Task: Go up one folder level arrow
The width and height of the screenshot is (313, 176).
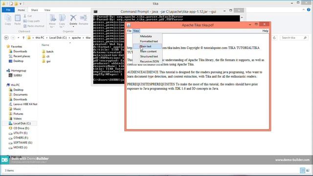Action: tap(23, 38)
